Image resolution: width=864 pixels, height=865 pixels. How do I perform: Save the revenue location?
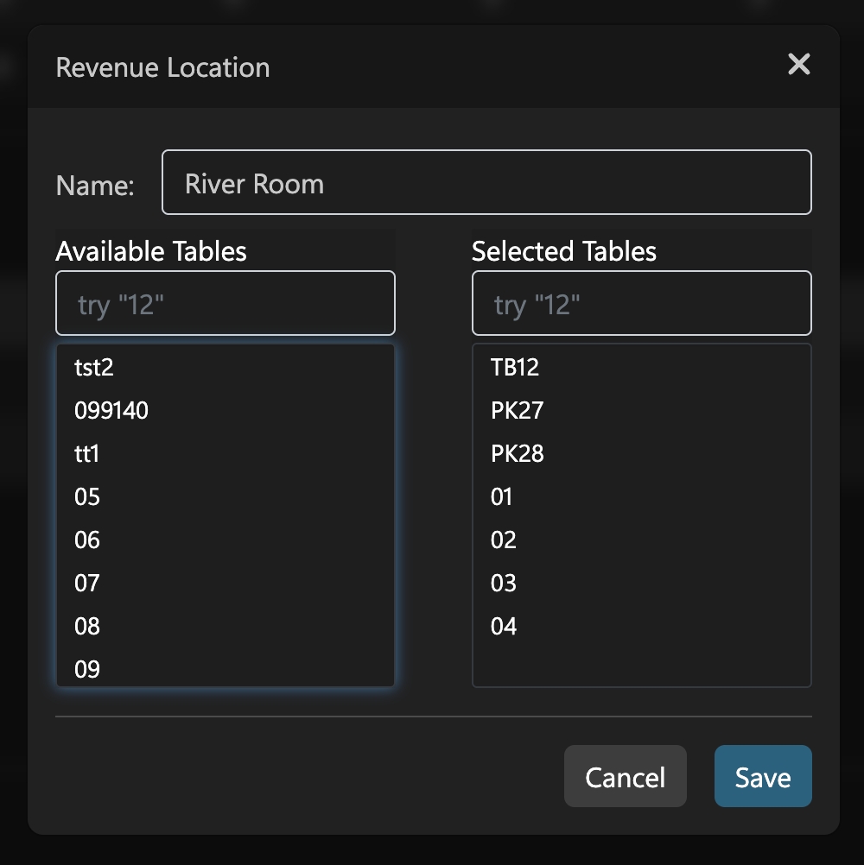point(762,777)
